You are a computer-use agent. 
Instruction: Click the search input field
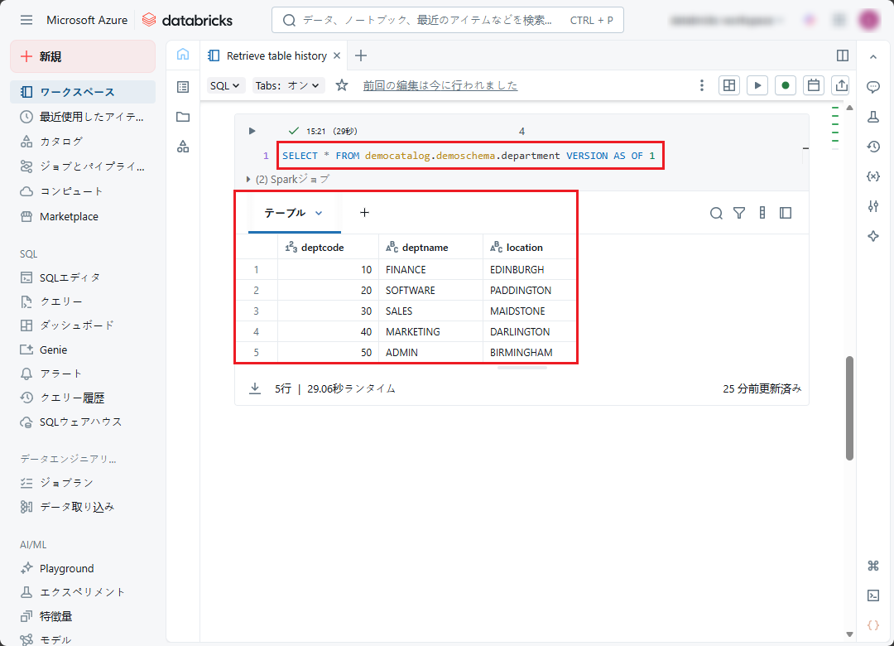coord(430,20)
